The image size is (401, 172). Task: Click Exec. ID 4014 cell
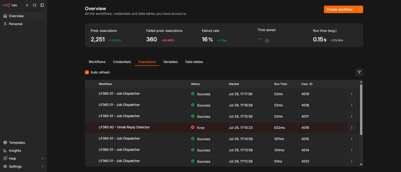coord(305,150)
